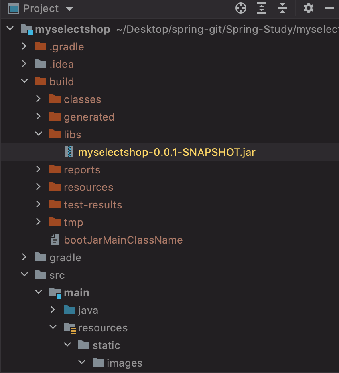The height and width of the screenshot is (373, 339).
Task: Select the static folder name
Action: (x=106, y=345)
